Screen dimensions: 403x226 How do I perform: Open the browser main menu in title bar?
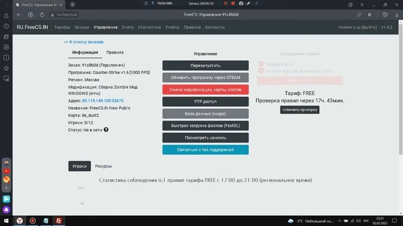[x=361, y=4]
